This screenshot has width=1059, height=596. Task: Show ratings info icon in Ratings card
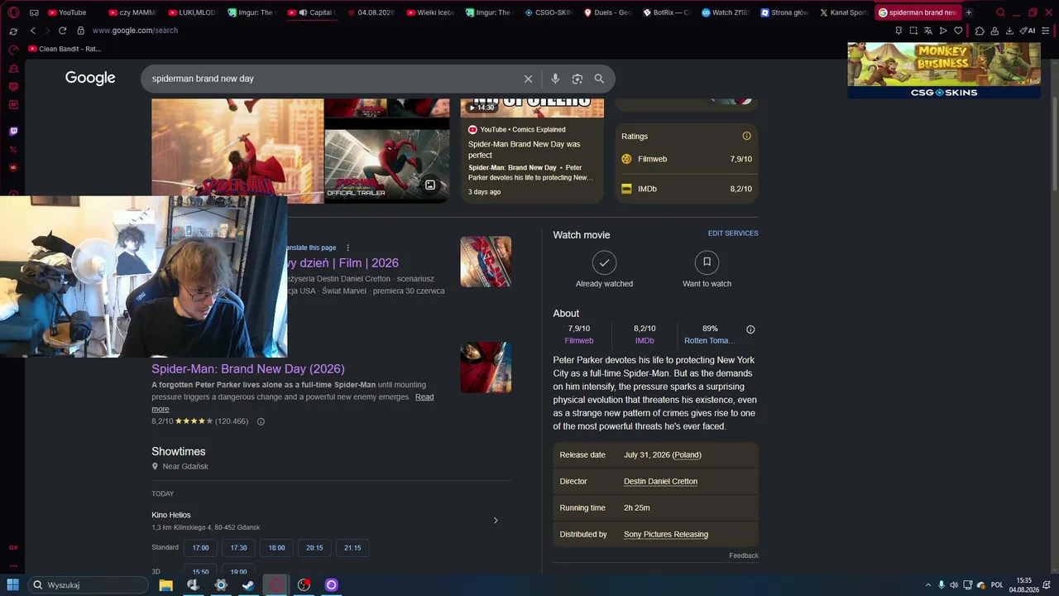click(x=746, y=136)
